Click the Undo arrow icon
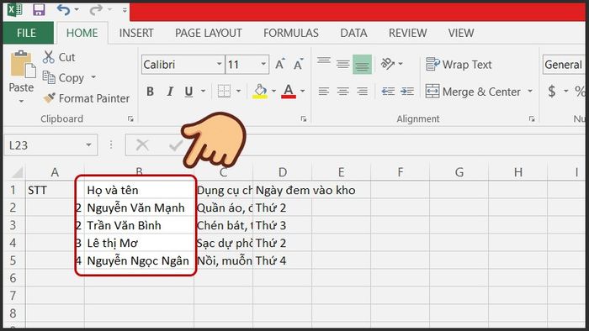 [x=63, y=10]
